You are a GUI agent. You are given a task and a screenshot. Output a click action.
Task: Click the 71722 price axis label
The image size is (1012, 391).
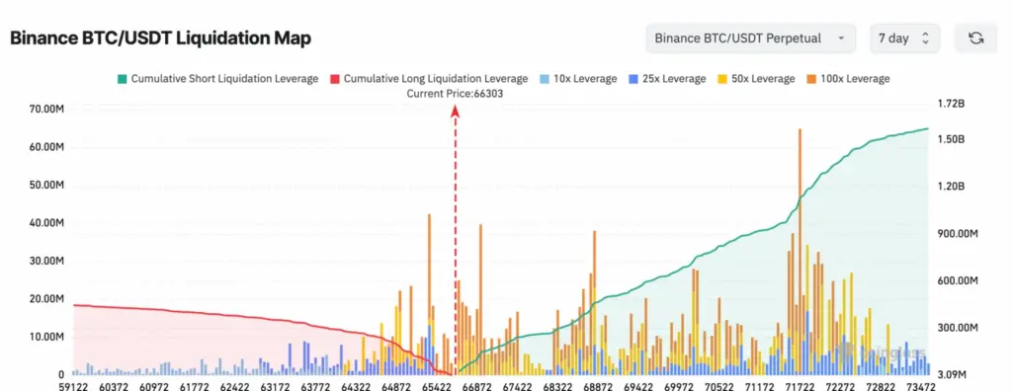801,386
